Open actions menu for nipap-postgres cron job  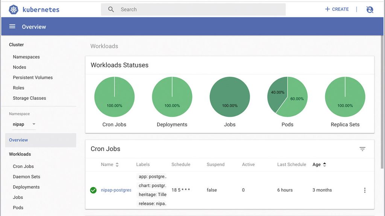click(364, 190)
